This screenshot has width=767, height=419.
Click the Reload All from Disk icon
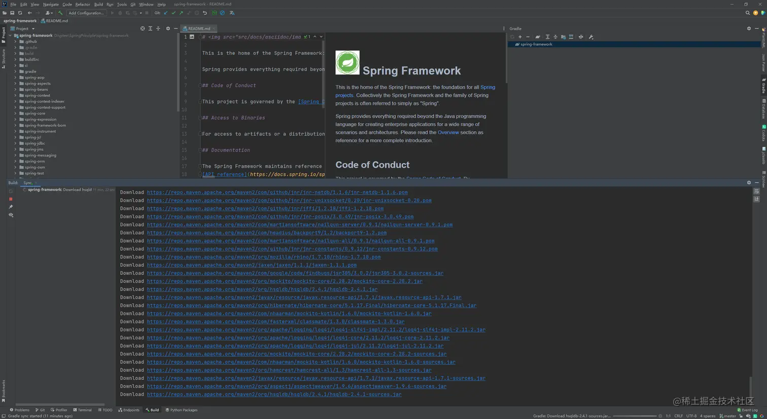[x=20, y=13]
